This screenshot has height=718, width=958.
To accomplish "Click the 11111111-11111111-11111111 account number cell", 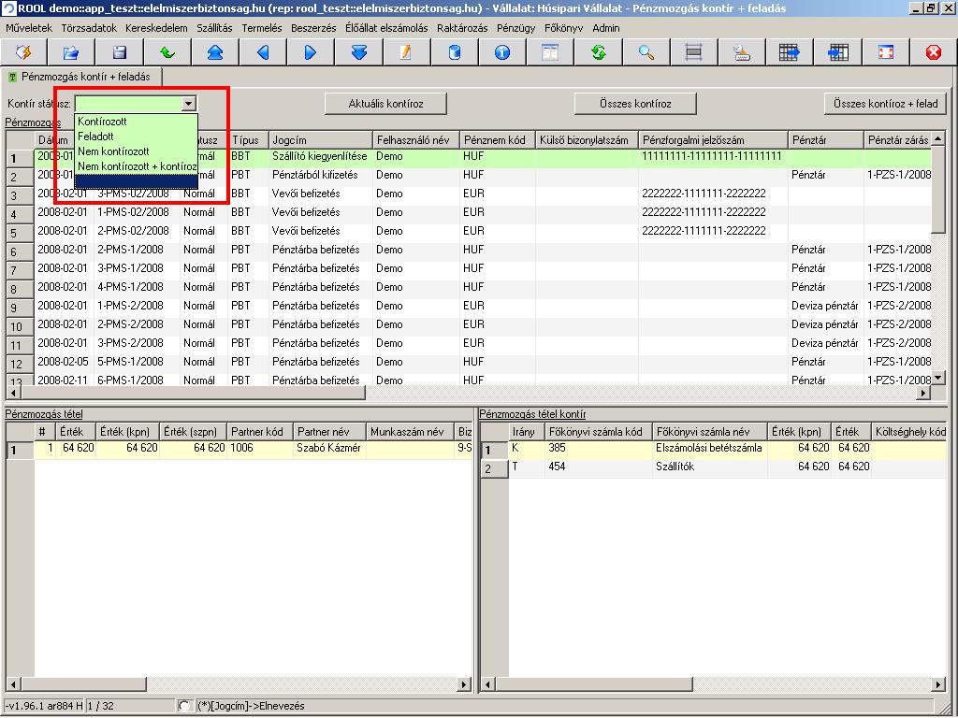I will [712, 156].
